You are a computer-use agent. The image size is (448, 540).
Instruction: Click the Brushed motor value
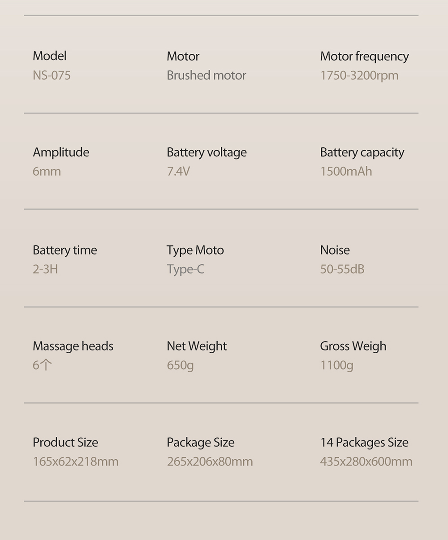[206, 75]
